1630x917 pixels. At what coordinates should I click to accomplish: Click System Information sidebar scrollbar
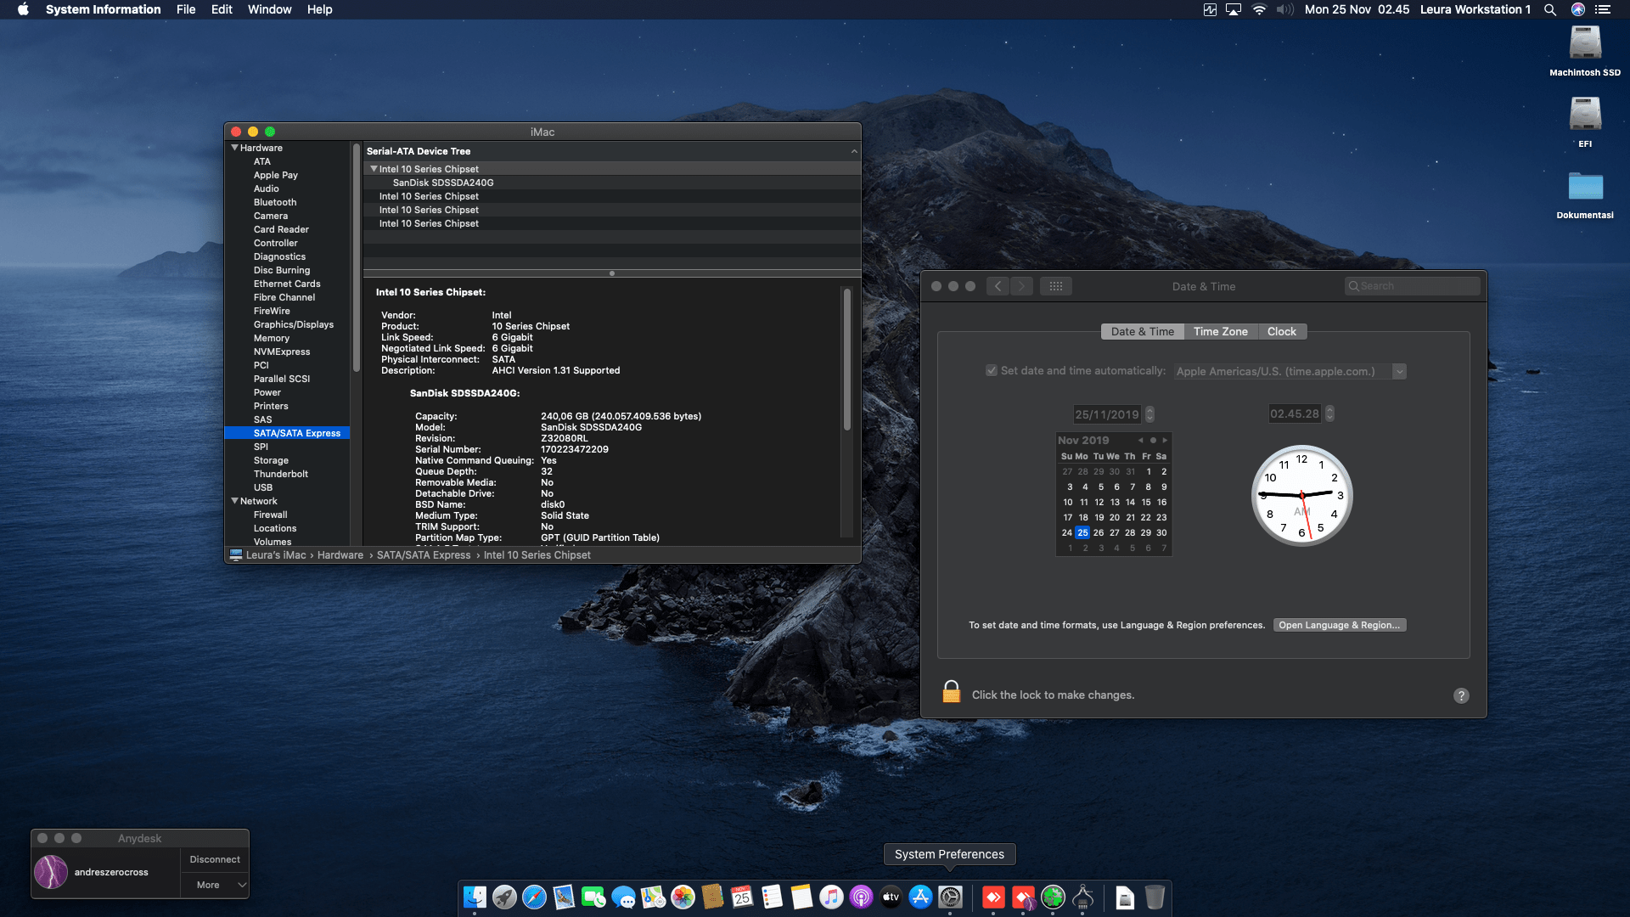[357, 257]
